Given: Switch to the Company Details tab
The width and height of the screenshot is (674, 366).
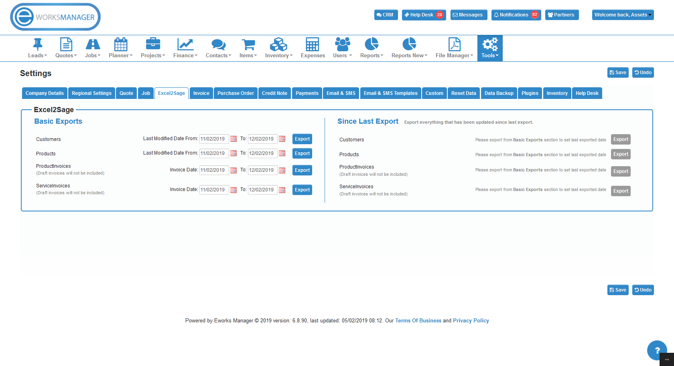Looking at the screenshot, I should (44, 93).
